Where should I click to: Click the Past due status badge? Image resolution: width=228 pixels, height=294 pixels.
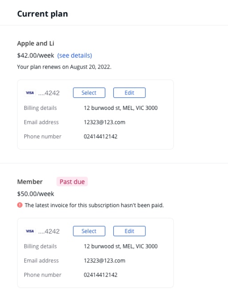(x=72, y=181)
